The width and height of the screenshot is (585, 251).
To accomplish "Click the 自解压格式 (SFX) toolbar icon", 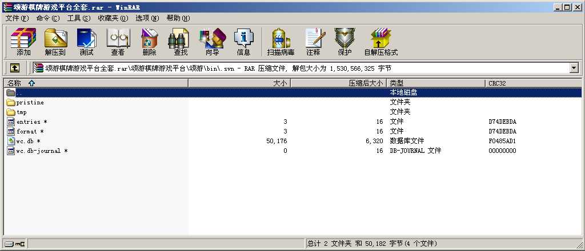I will (381, 42).
